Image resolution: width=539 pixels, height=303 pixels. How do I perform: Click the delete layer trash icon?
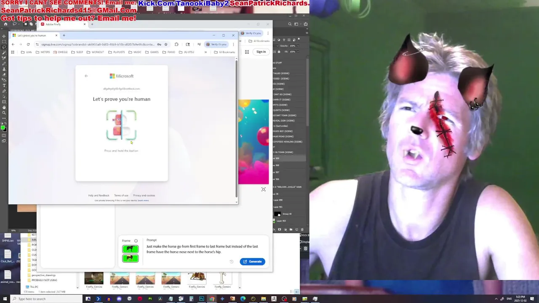(x=302, y=229)
